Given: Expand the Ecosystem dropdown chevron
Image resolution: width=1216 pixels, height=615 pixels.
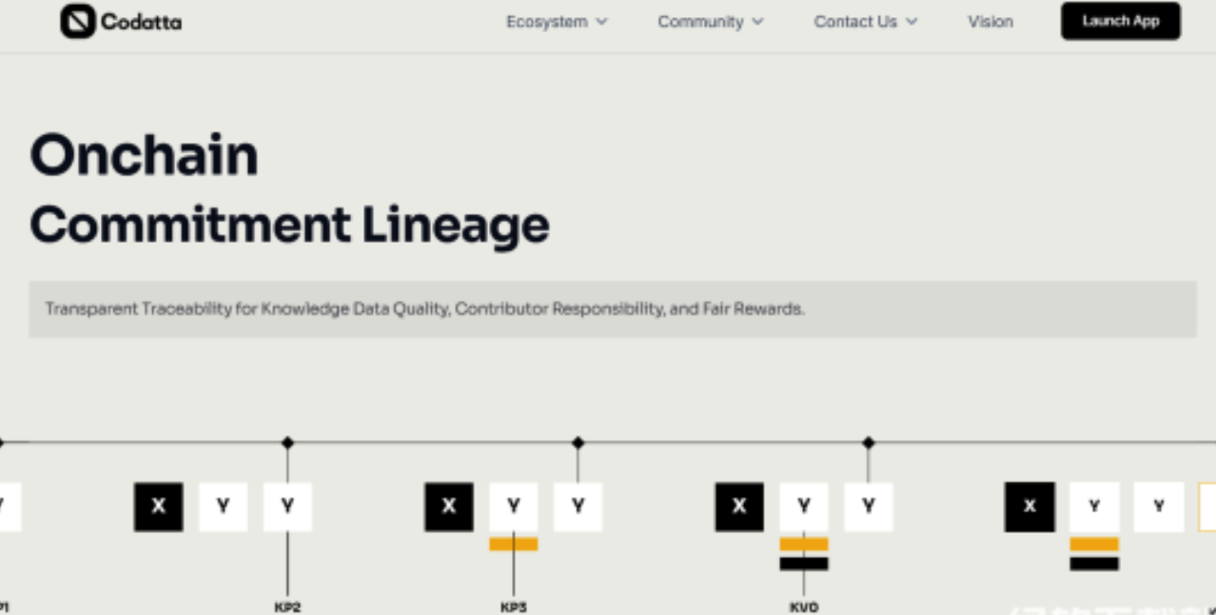Looking at the screenshot, I should click(601, 22).
